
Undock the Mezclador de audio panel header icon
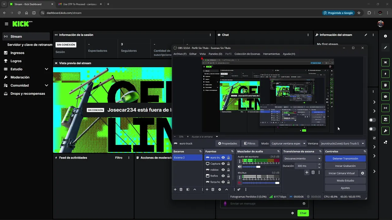(278, 151)
